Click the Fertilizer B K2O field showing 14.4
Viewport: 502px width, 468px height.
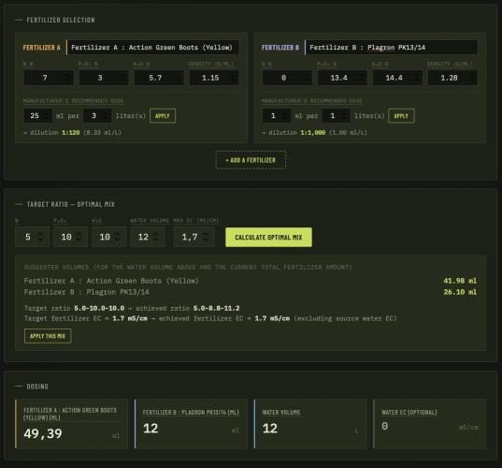click(x=397, y=78)
